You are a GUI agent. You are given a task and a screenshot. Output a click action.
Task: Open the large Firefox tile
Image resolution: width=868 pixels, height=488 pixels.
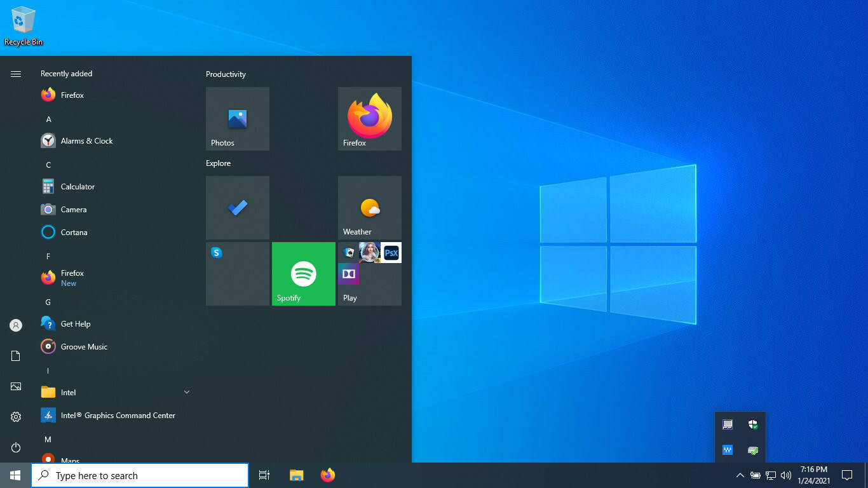coord(370,119)
